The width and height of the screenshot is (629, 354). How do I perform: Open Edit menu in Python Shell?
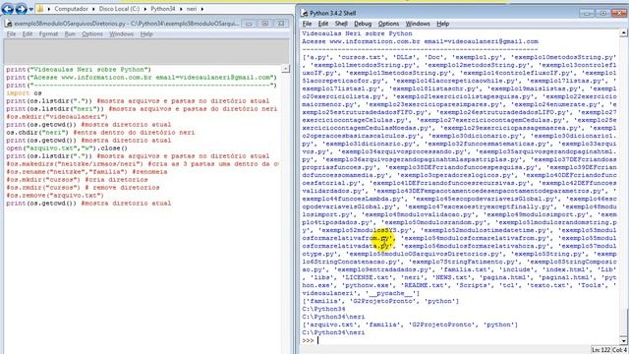(x=323, y=24)
